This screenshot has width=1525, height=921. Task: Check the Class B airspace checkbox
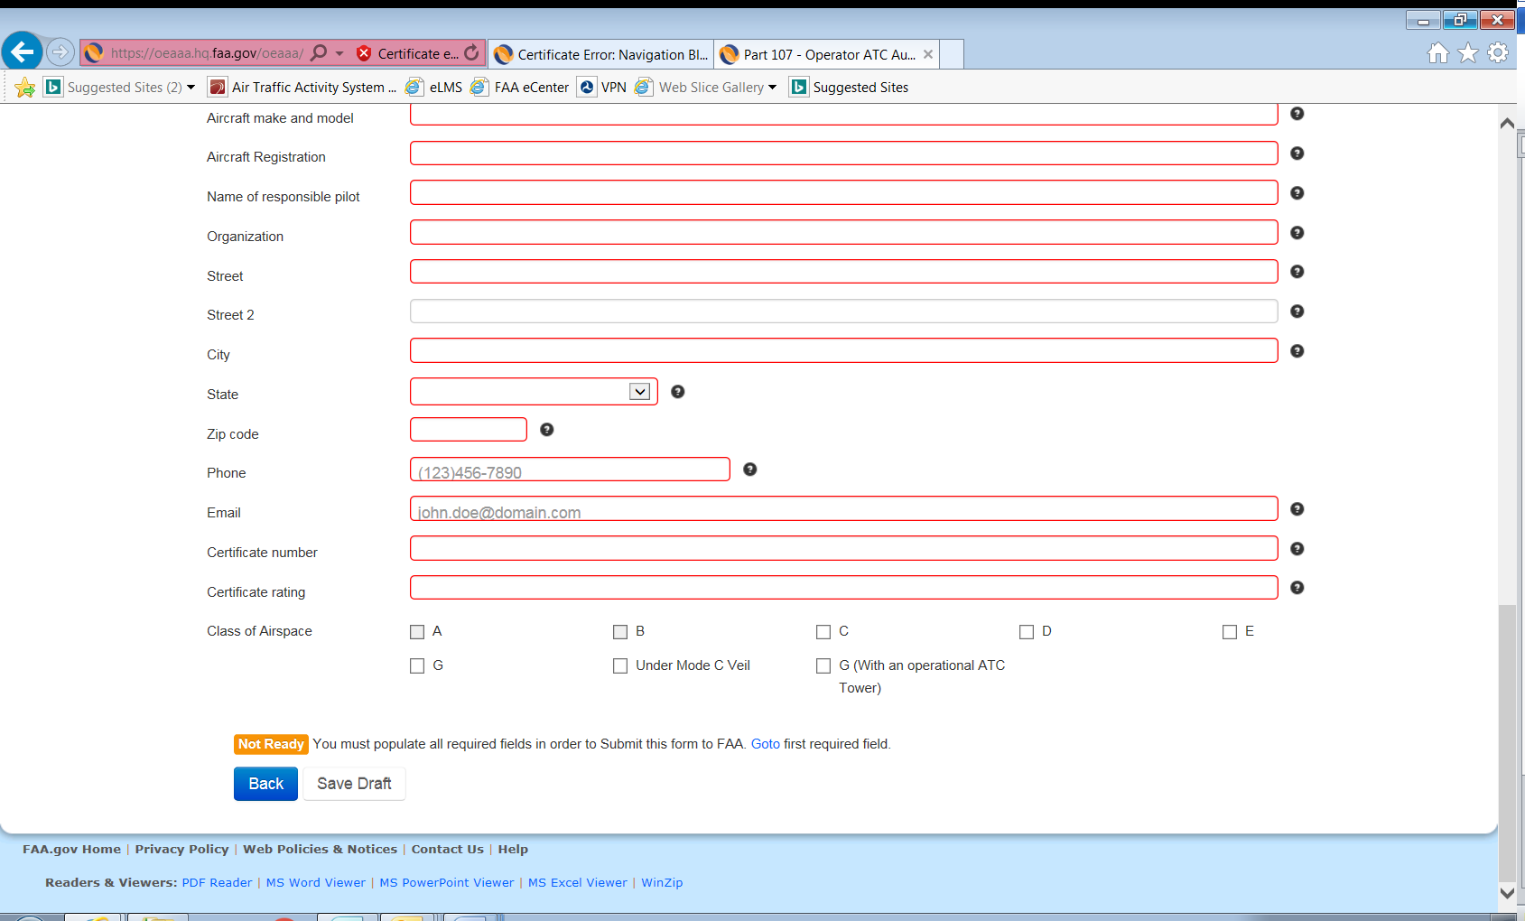[620, 632]
